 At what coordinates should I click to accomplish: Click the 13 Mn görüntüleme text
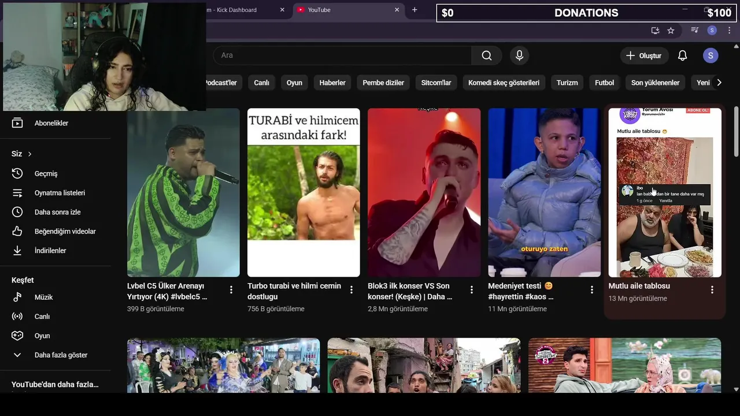click(x=638, y=299)
